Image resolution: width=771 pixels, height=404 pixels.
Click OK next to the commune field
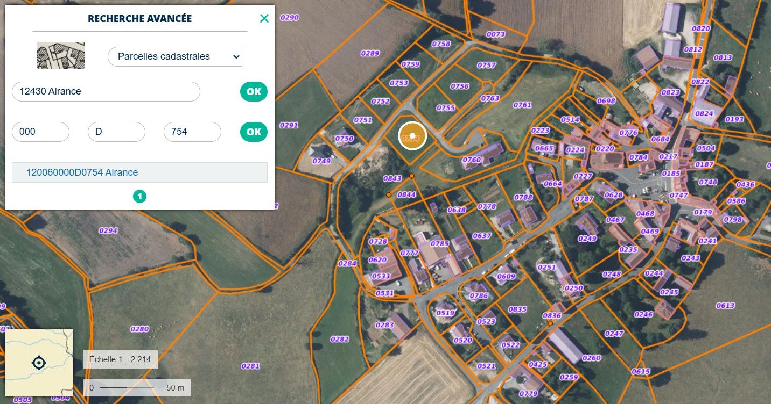(x=253, y=91)
